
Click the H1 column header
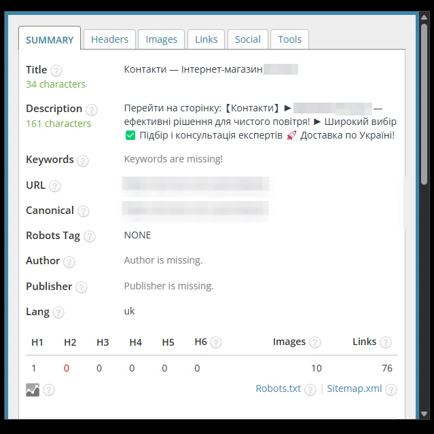tap(37, 342)
